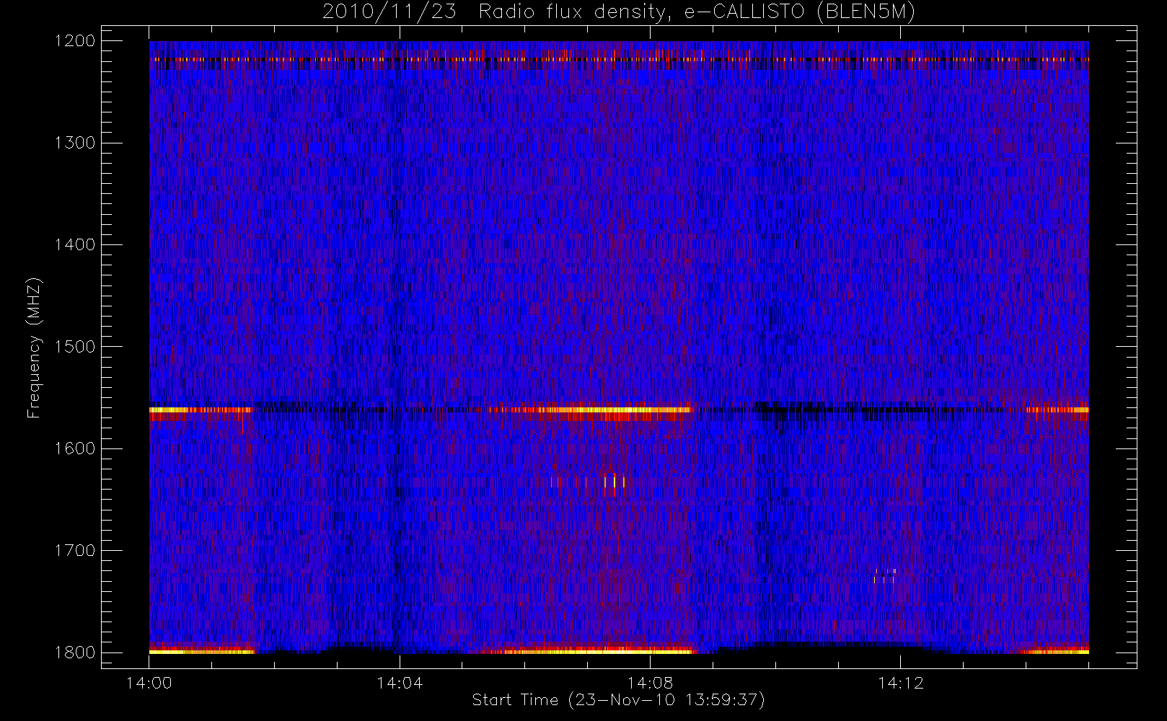
Task: Click the 'Start Time (23-Nov-10 13:59:37)' x-axis title
Action: pyautogui.click(x=618, y=700)
